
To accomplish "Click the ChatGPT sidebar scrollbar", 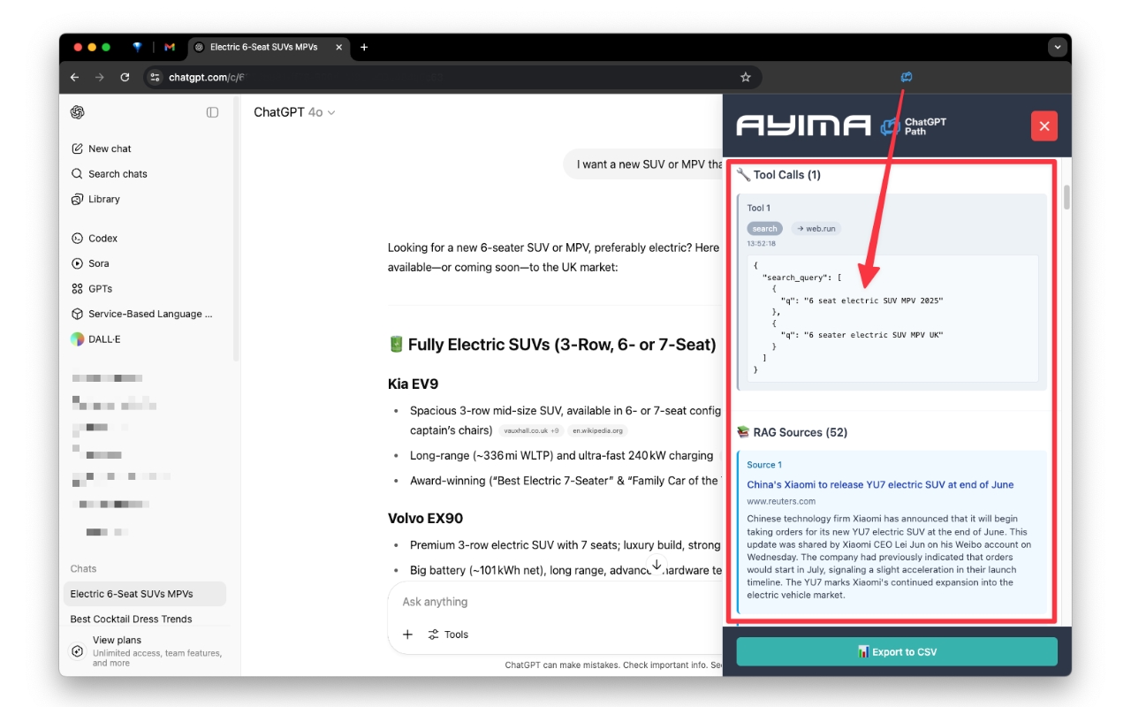I will tap(235, 230).
